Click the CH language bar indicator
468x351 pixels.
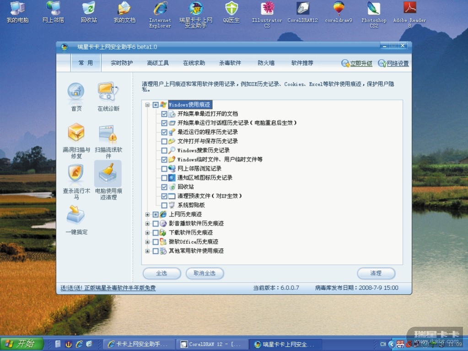[x=383, y=344]
